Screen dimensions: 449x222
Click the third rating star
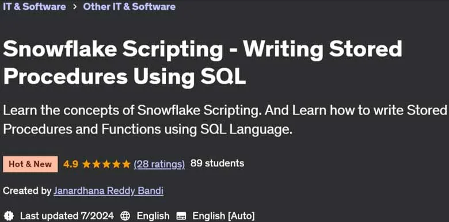pos(106,164)
